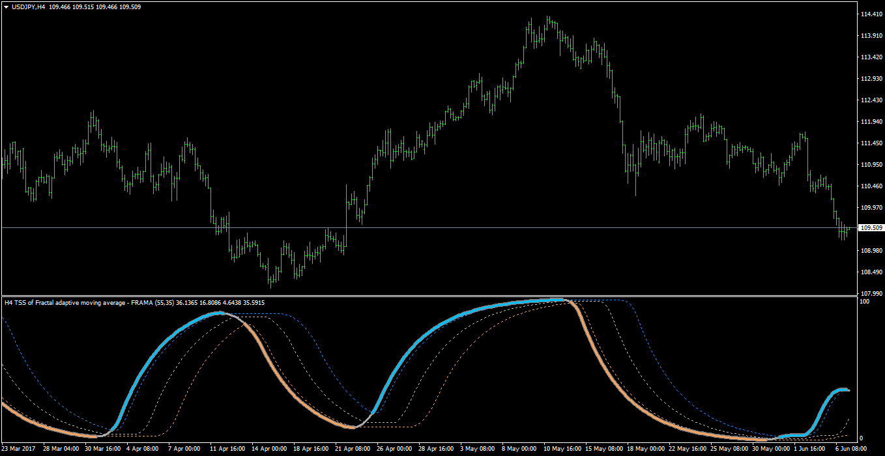Select the thick blue indicator line's right end
The height and width of the screenshot is (456, 885).
(846, 390)
